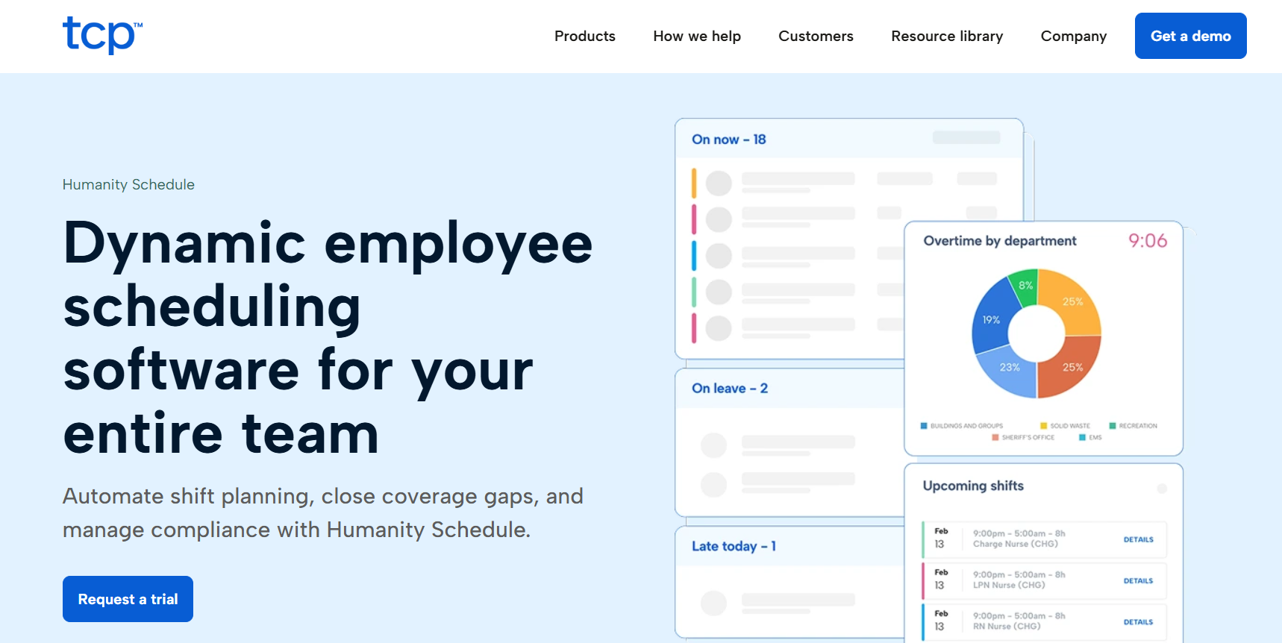Click the Dynamic employee scheduling headline
Screen dimensions: 1282x643
(328, 337)
